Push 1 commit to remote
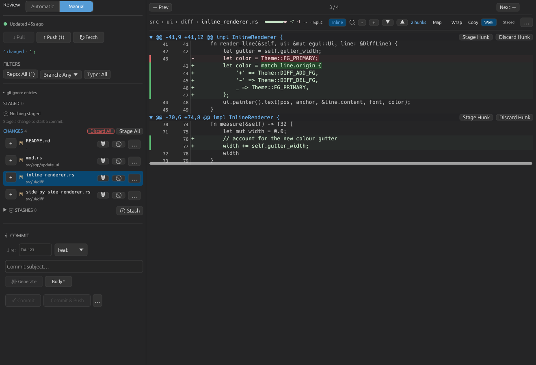536x365 pixels. point(54,37)
